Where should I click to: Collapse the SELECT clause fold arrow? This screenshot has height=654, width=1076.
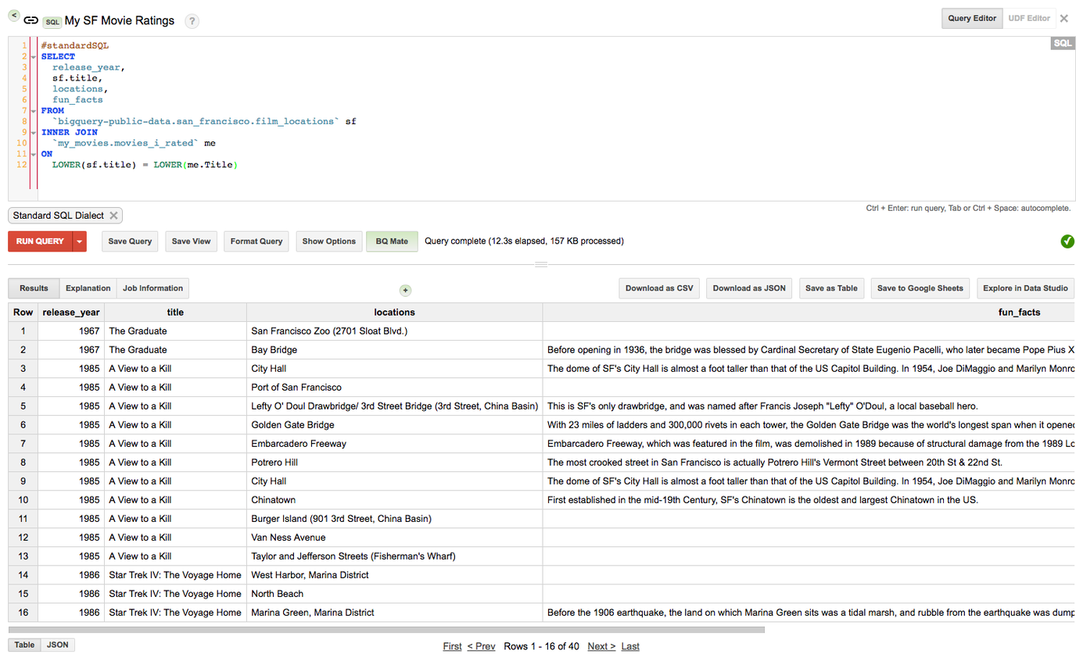[x=34, y=56]
